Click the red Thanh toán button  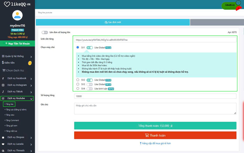click(155, 135)
